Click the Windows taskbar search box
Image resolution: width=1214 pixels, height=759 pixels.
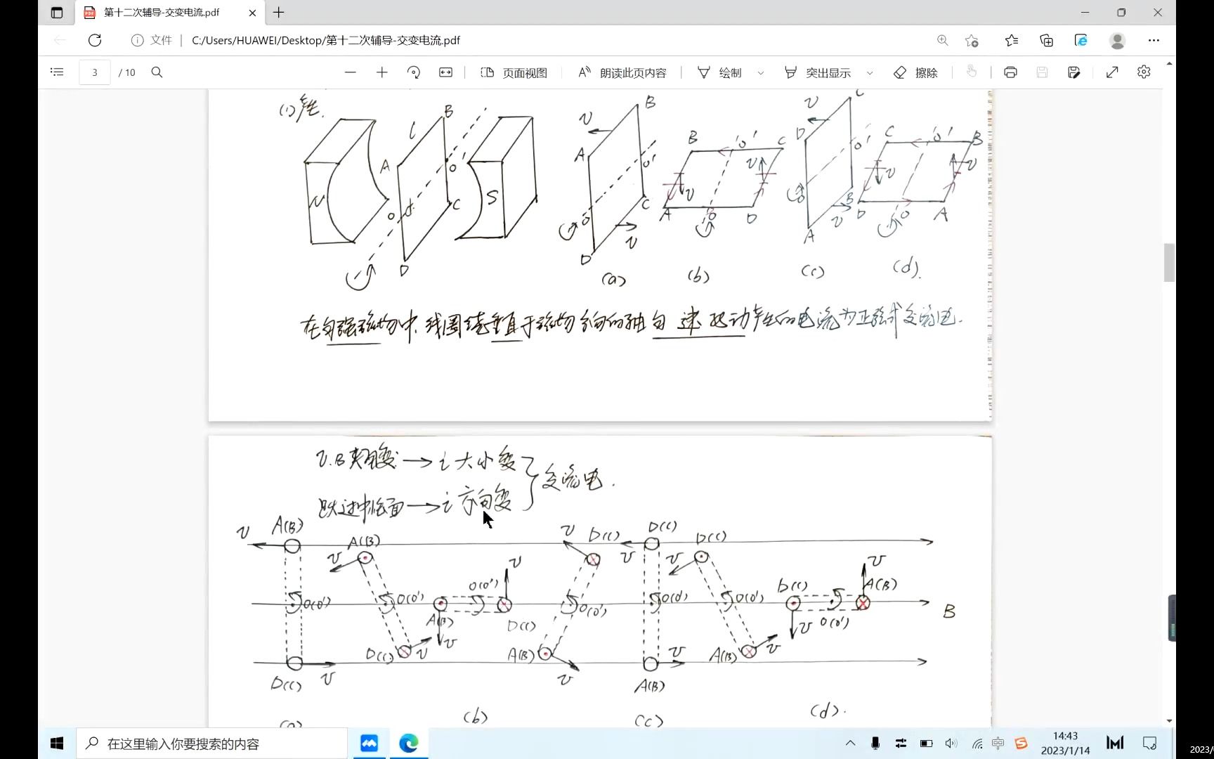click(x=212, y=743)
